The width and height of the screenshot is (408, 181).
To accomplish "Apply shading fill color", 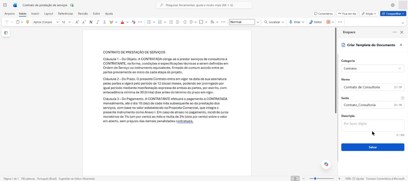I will [212, 22].
